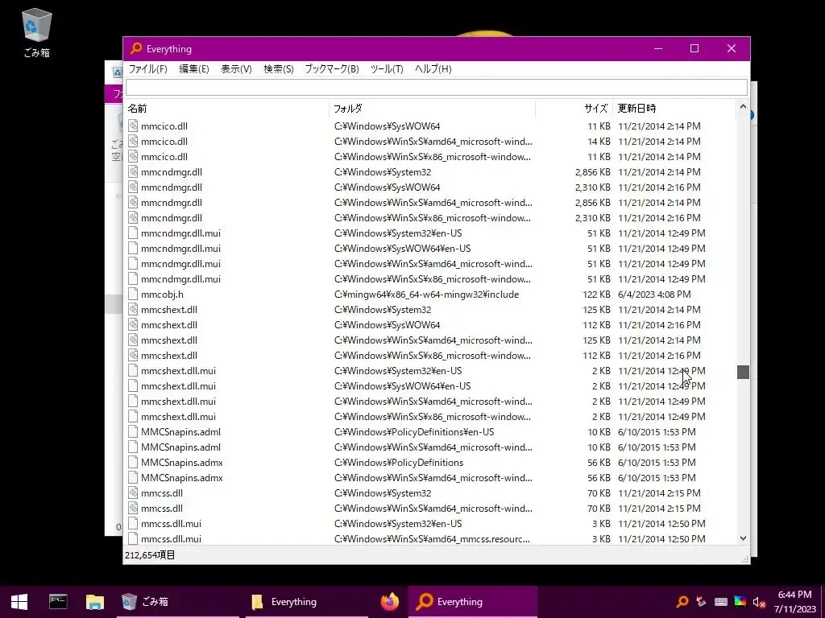The width and height of the screenshot is (825, 618).
Task: Click icon of mmcss.dll in System32 row
Action: [133, 493]
